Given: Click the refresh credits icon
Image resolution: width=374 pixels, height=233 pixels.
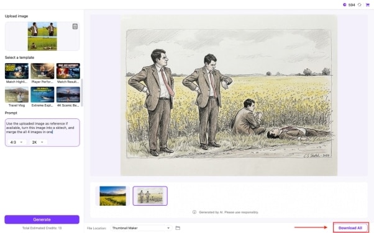Looking at the screenshot, I should [x=359, y=5].
